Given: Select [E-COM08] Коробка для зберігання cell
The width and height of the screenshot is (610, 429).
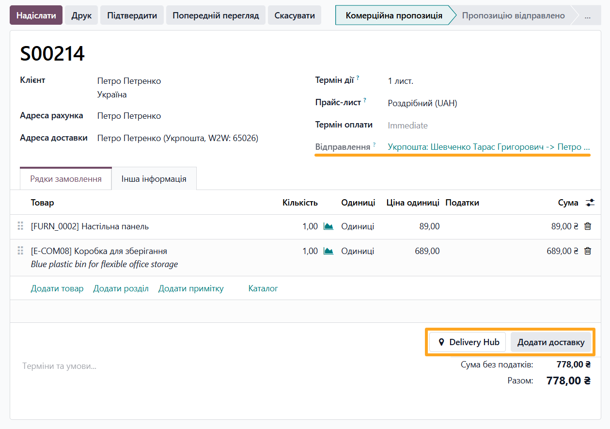Looking at the screenshot, I should 99,251.
